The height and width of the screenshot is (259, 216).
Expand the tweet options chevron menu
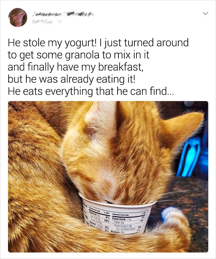coord(205,13)
